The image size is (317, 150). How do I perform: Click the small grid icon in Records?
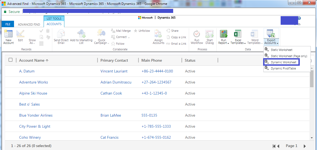point(41,43)
